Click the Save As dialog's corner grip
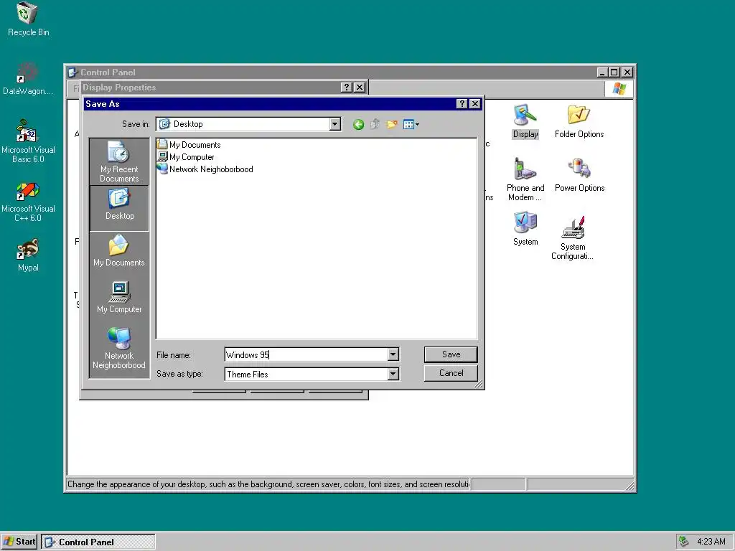 (x=479, y=385)
